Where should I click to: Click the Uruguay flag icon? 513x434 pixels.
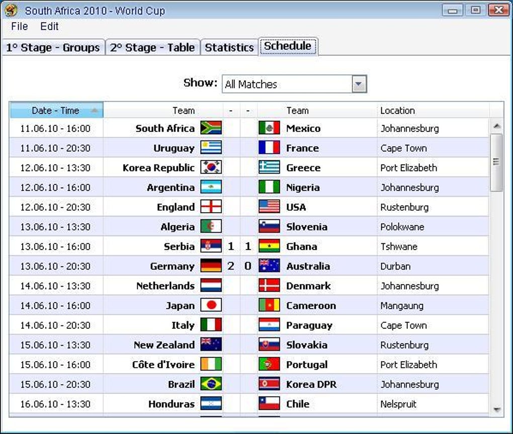click(211, 147)
